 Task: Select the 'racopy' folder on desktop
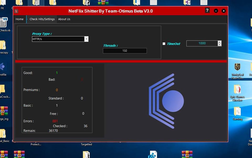click(3, 47)
